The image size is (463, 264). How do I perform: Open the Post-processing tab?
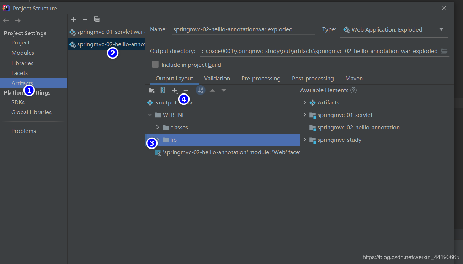313,79
